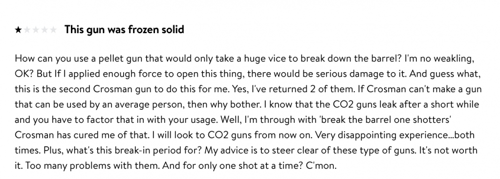
Task: Click the quoted text 'break the barrel one shotters'
Action: [x=384, y=120]
